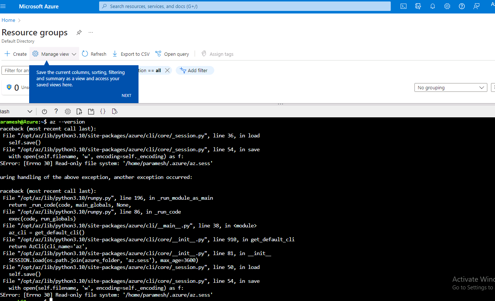This screenshot has width=495, height=301.
Task: Click inside the search resources bar
Action: click(x=245, y=6)
